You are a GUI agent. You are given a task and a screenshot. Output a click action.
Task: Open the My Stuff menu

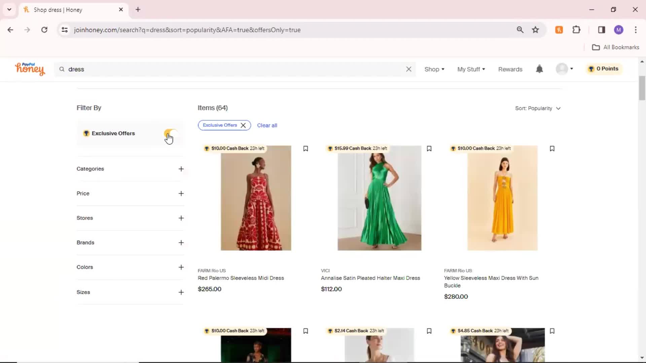click(471, 69)
